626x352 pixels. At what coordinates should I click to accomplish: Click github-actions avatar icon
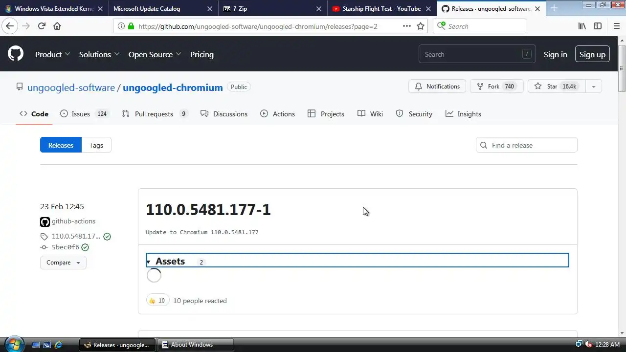tap(45, 221)
